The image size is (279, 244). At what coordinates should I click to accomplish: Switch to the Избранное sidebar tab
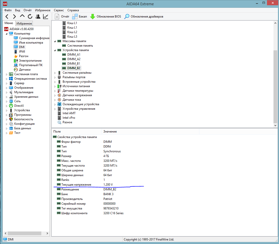24,24
